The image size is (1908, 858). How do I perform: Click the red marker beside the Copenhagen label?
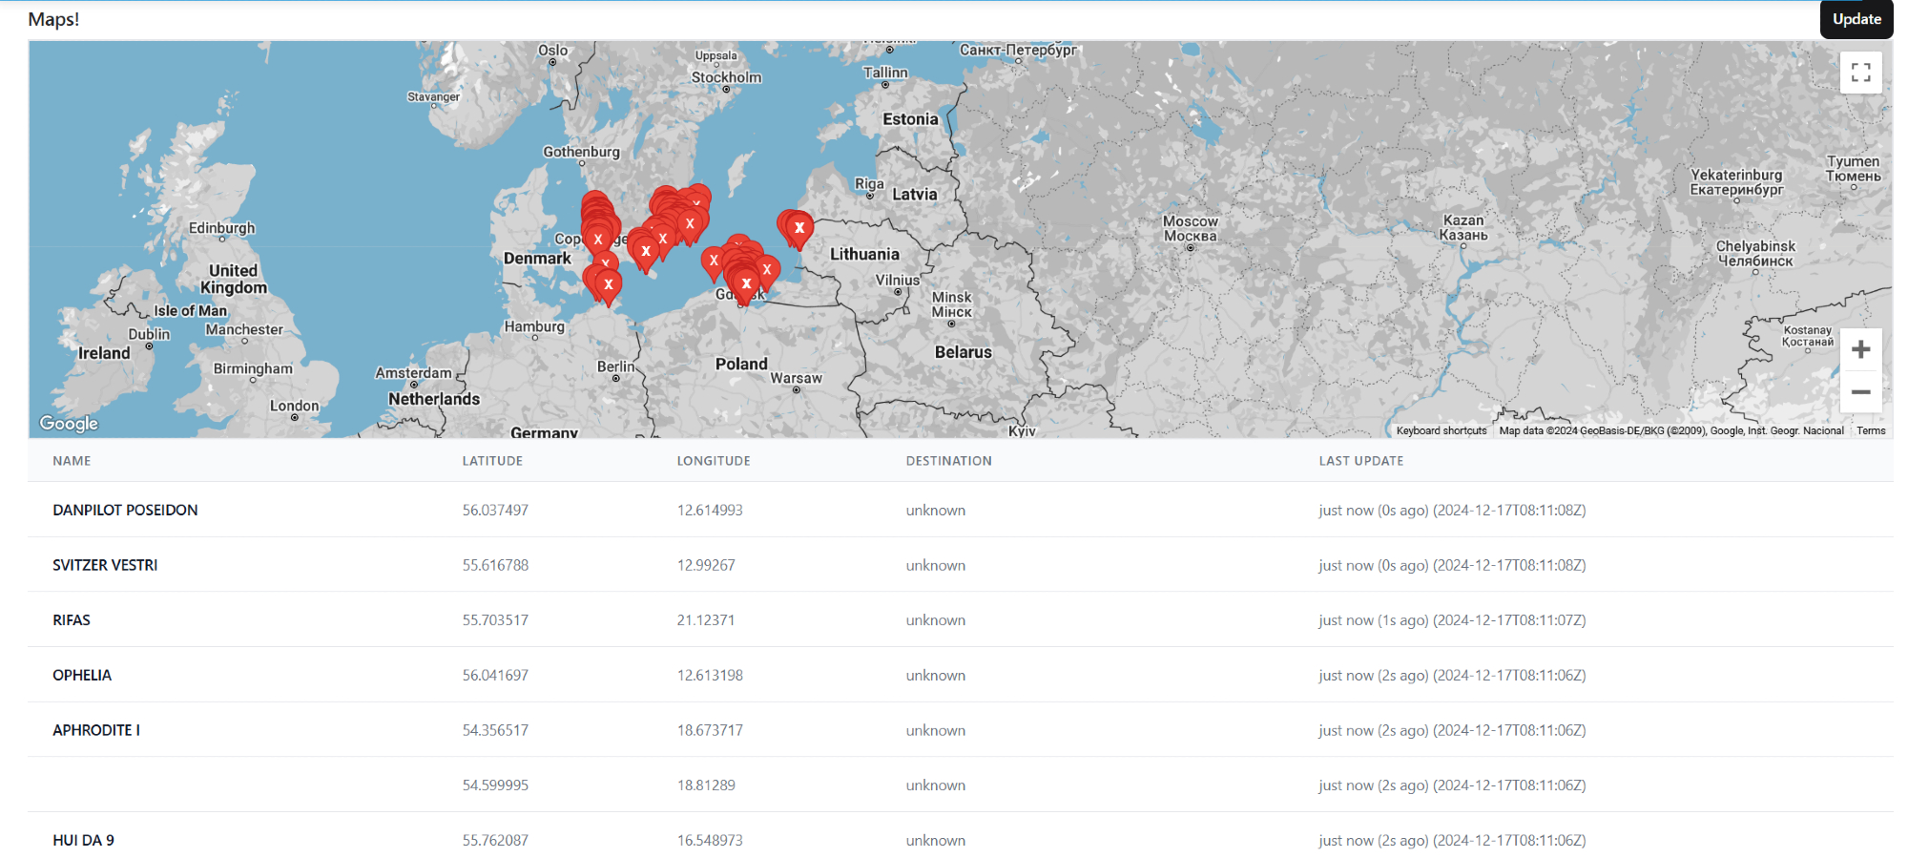(598, 239)
